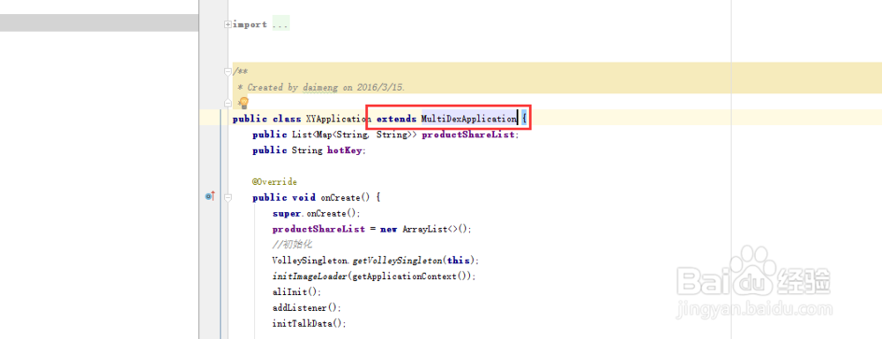Click the //初始化 comment line
Screen dimensions: 882x339
click(x=292, y=245)
